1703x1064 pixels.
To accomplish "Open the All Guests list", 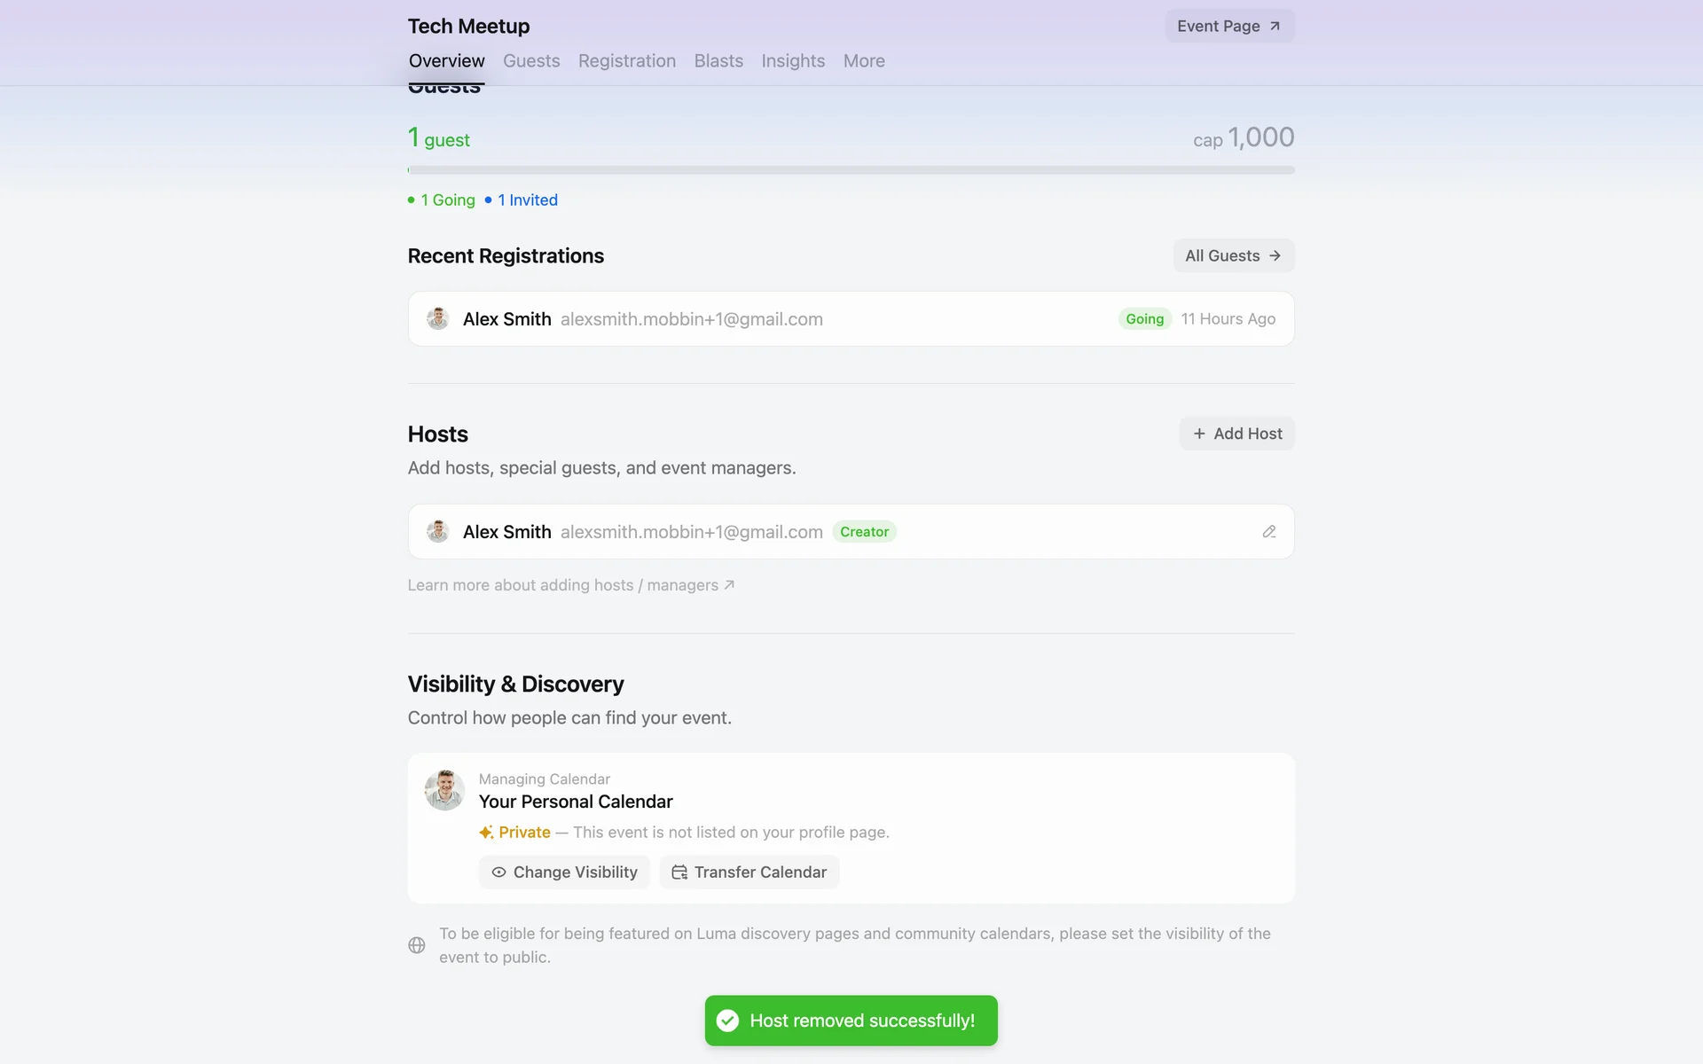I will pos(1233,255).
